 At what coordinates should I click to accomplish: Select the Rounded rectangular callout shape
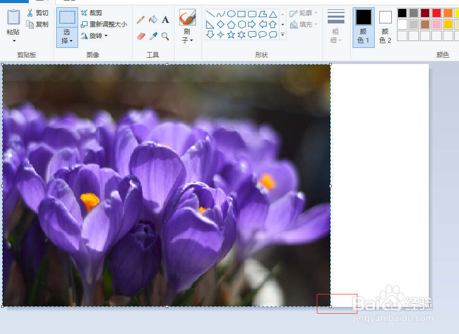click(252, 35)
